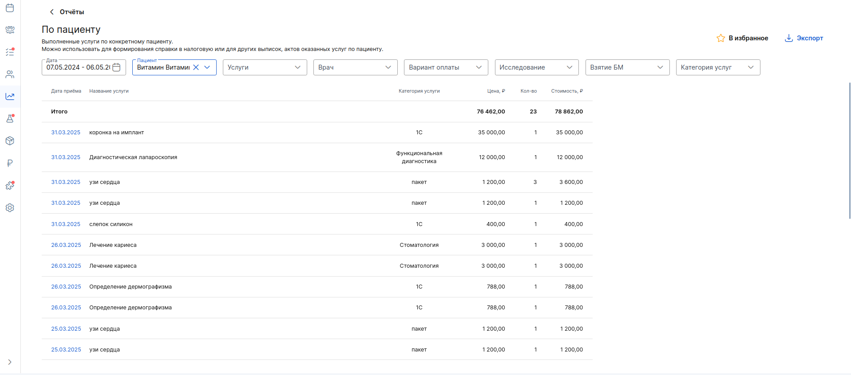Open the laboratory flask icon in sidebar
851x375 pixels.
(10, 119)
